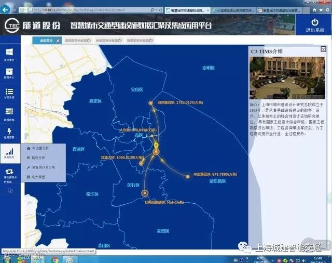The image size is (332, 263).
Task: Click the NaN(万条) marker in 闵行区
Action: click(x=145, y=193)
